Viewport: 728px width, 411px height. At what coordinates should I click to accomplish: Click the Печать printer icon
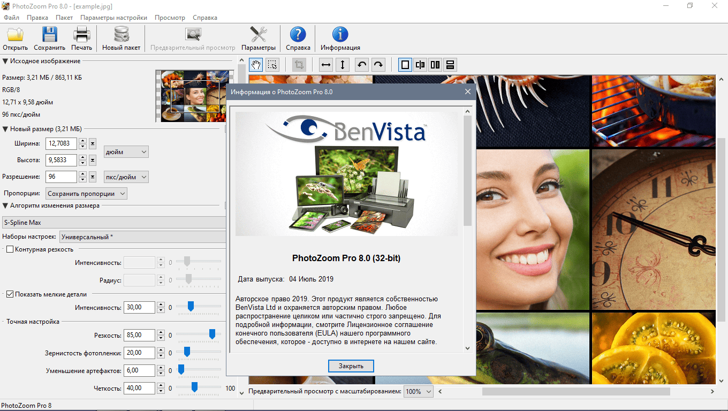pyautogui.click(x=82, y=35)
